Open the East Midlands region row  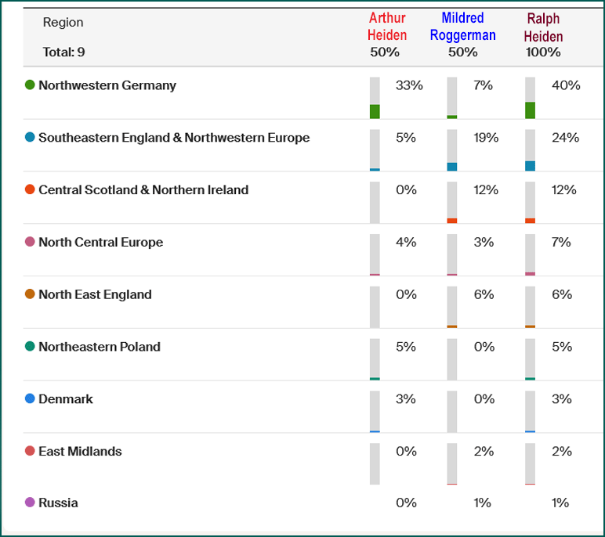(x=80, y=451)
